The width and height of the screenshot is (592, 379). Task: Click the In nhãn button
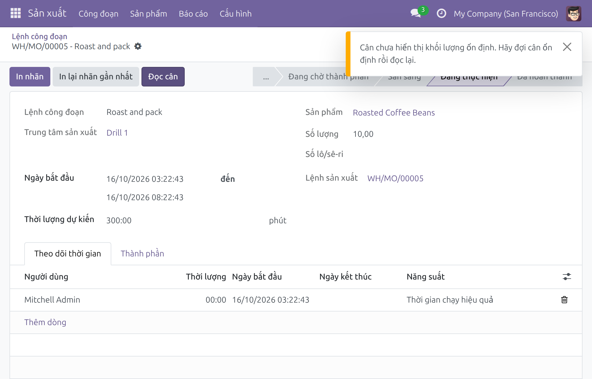click(30, 77)
